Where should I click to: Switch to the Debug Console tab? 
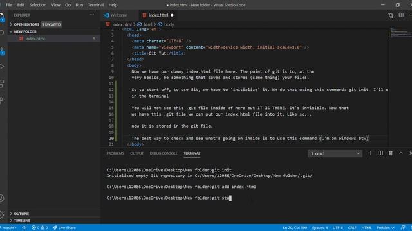coord(164,153)
